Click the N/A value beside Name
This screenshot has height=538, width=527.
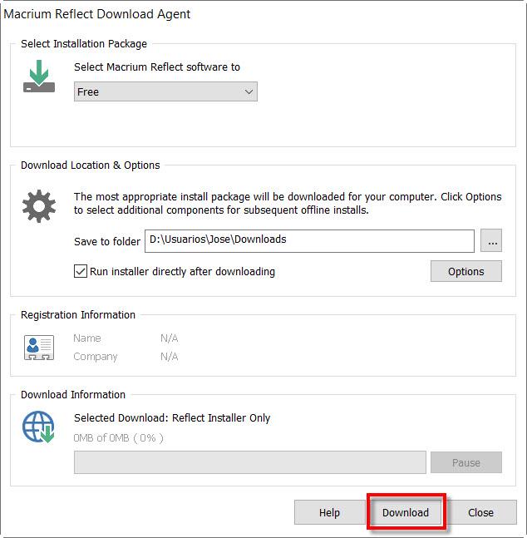pos(169,338)
